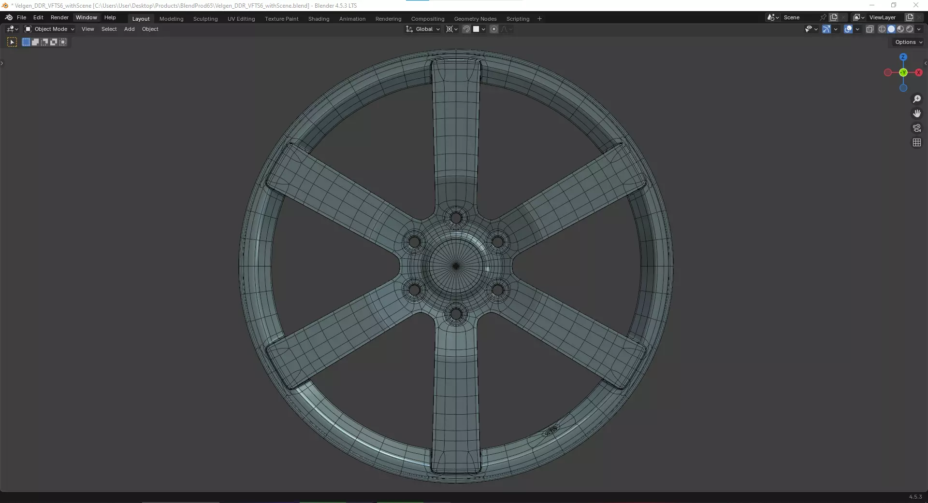Open the Window menu
The image size is (928, 503).
(x=87, y=17)
